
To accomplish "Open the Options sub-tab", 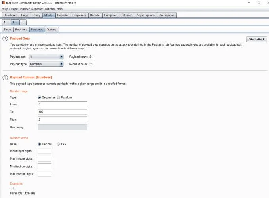I will [51, 30].
